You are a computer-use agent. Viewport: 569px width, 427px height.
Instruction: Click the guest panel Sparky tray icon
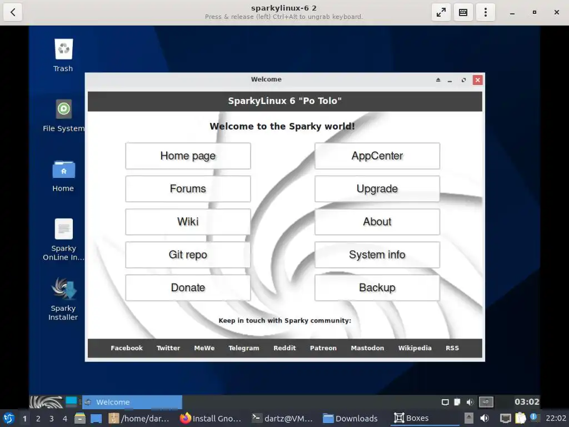[x=486, y=402]
